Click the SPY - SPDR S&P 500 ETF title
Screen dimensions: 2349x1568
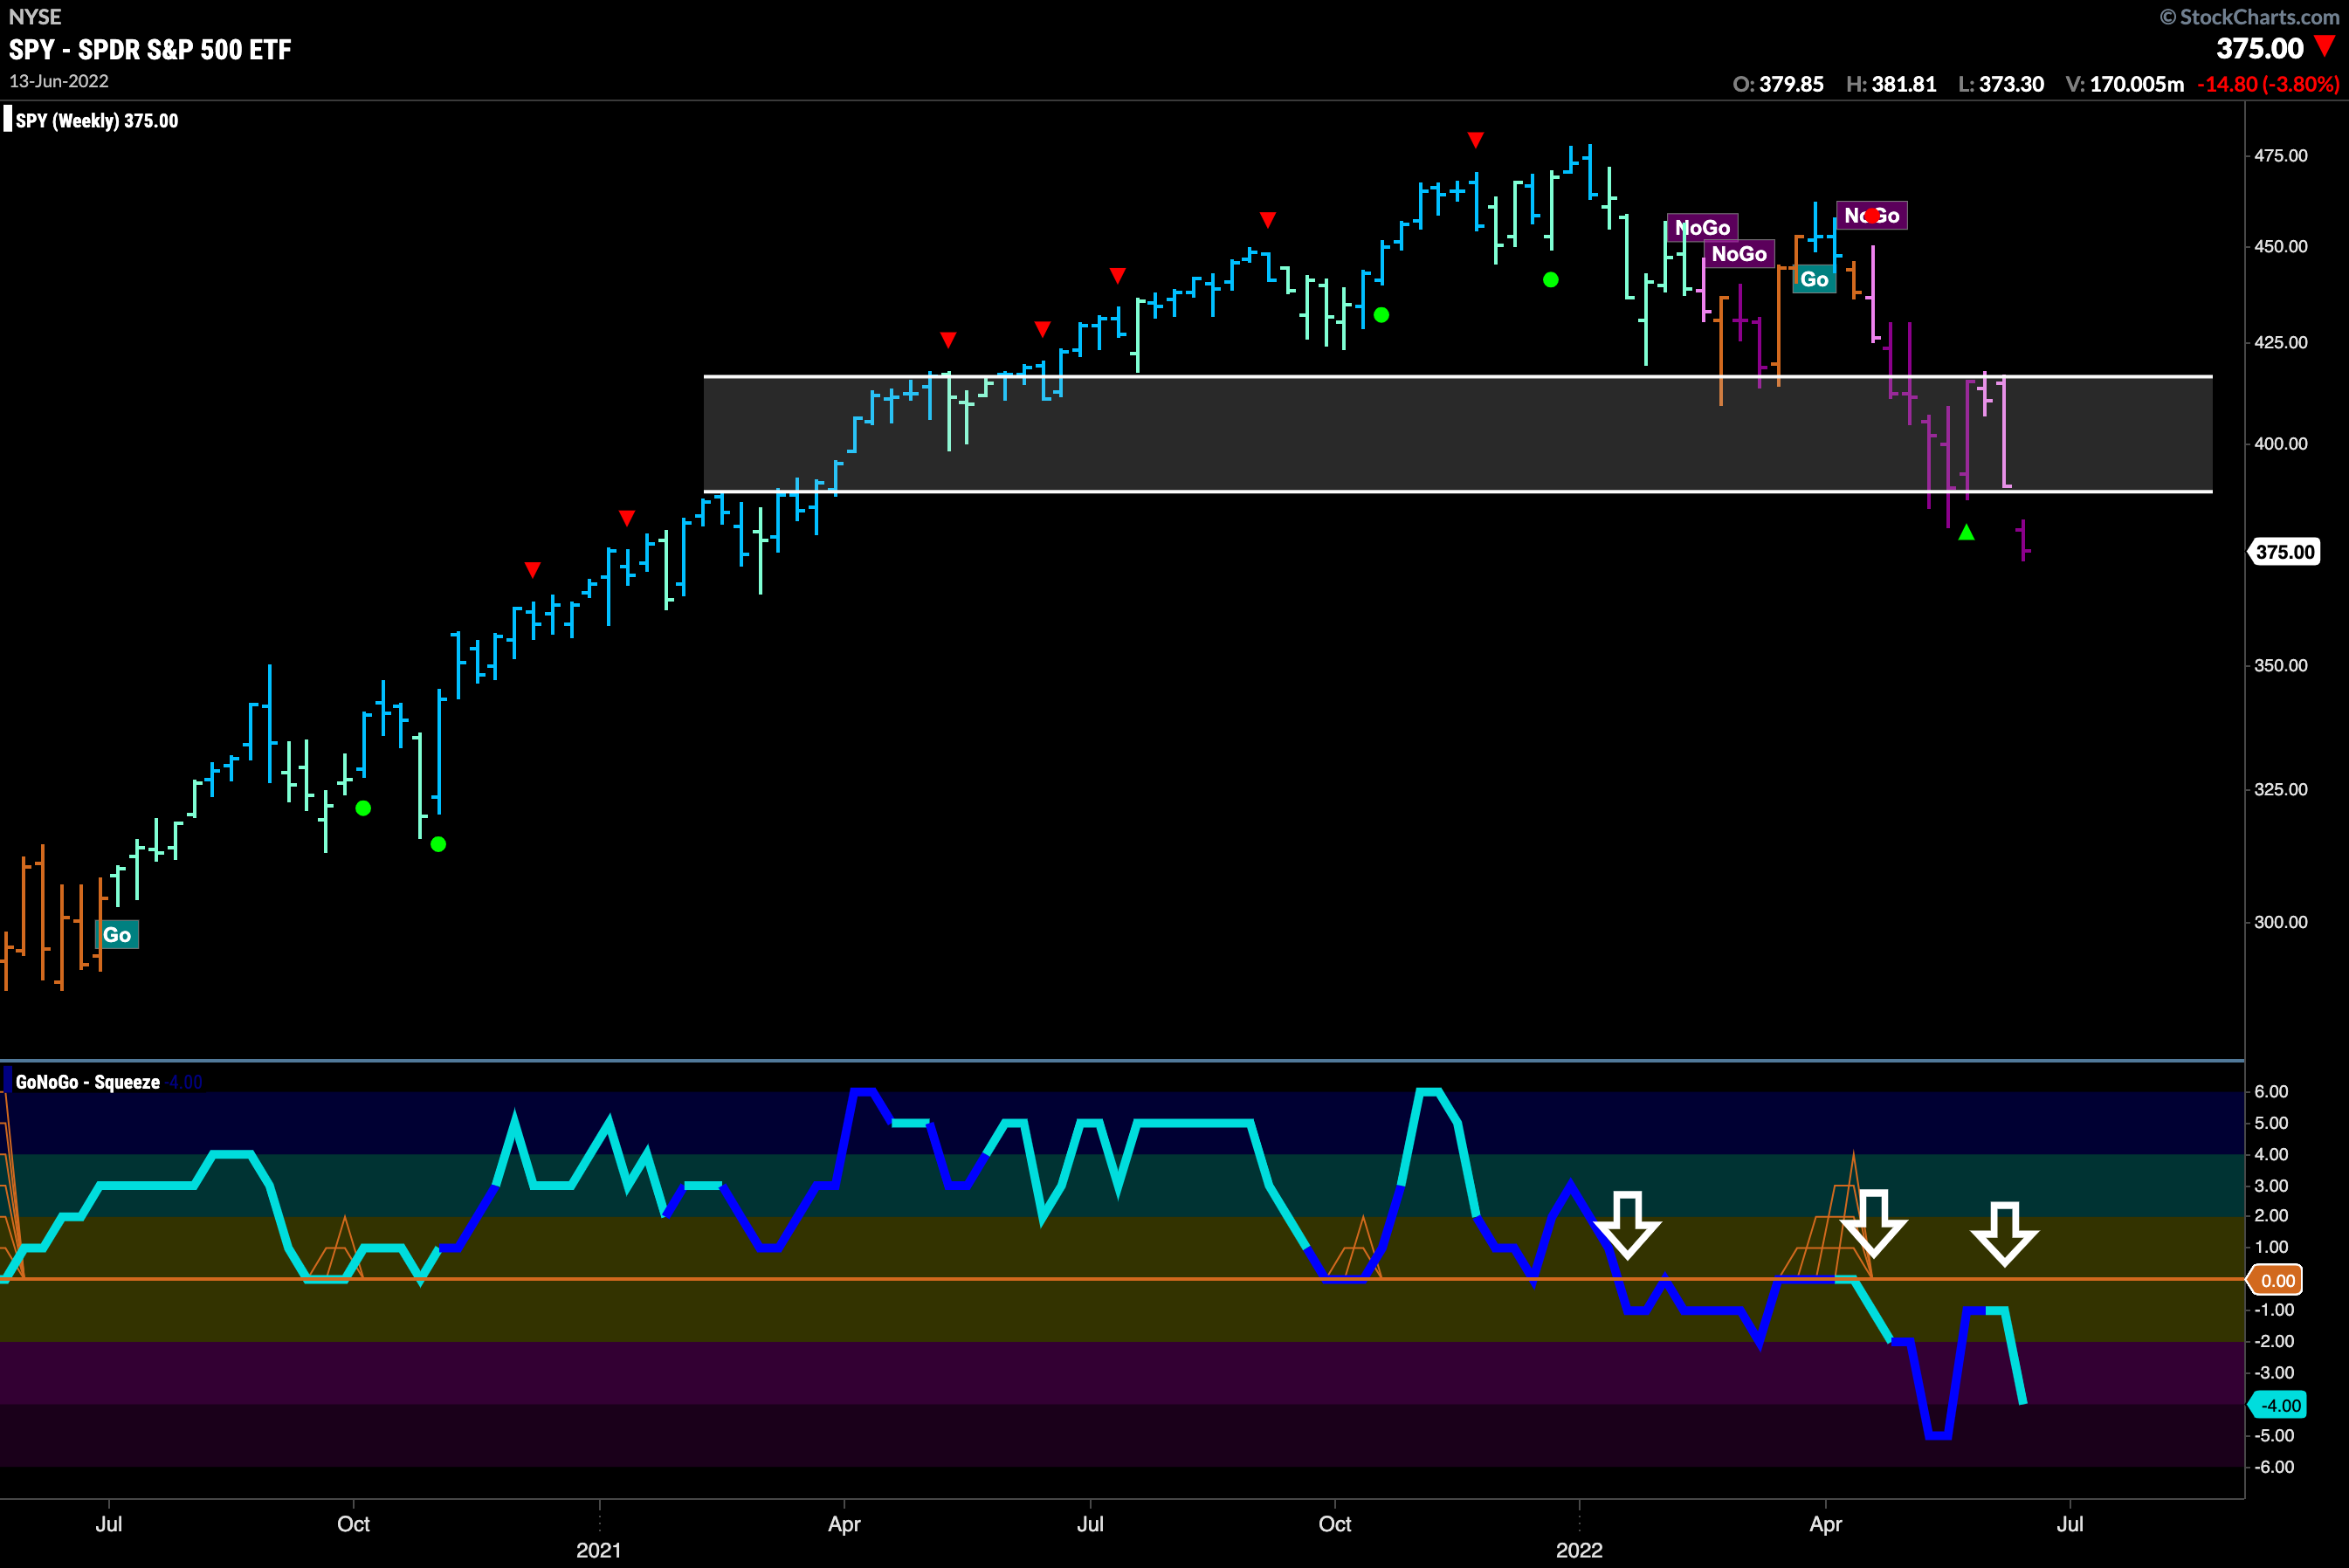pos(150,50)
